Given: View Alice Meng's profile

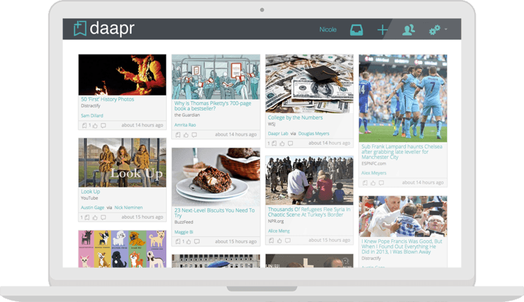Looking at the screenshot, I should (279, 231).
